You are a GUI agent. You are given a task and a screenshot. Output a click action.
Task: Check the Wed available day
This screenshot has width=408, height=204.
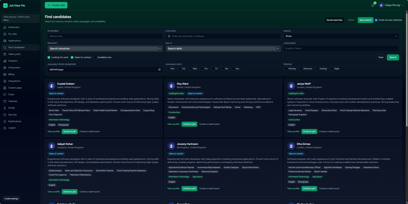(x=190, y=69)
